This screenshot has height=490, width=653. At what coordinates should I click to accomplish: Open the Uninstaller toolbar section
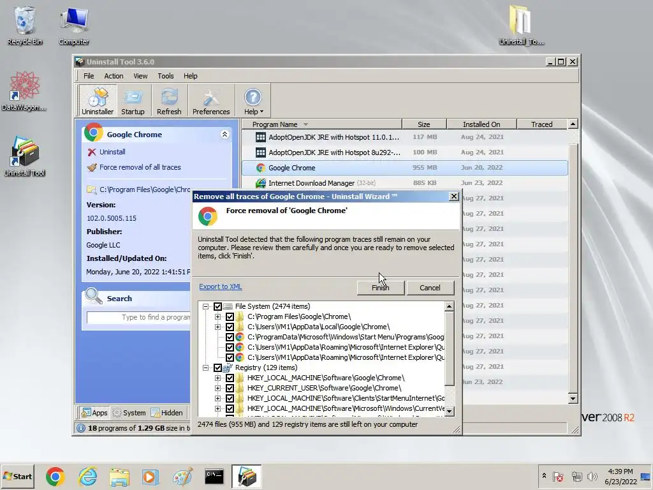tap(98, 100)
